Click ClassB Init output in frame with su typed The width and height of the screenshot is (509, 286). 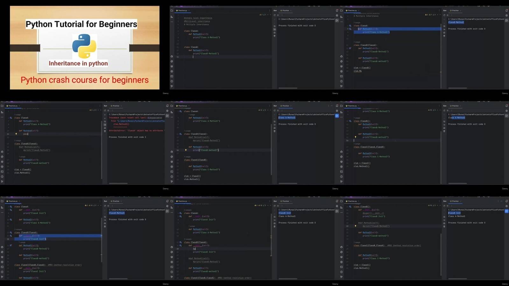(285, 213)
